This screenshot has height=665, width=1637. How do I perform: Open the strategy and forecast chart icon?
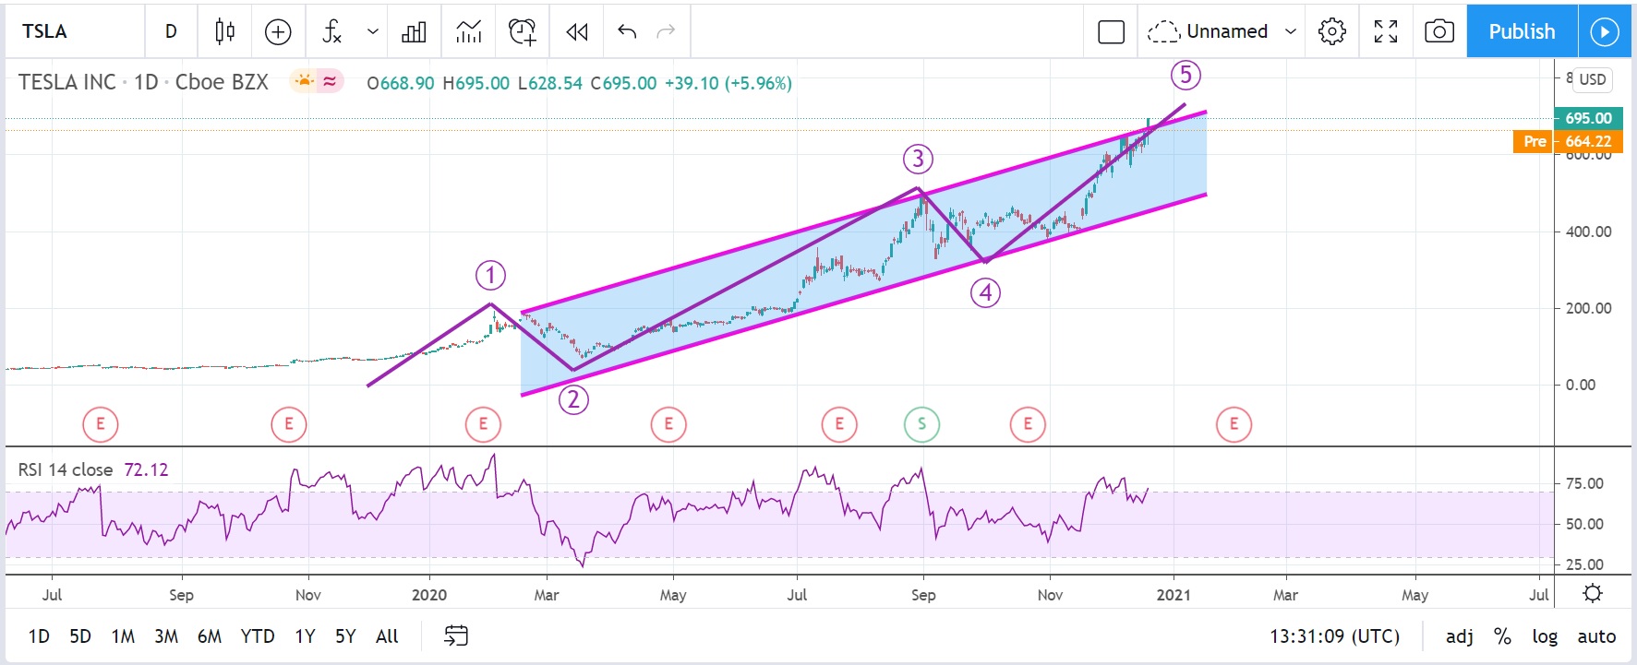tap(469, 31)
